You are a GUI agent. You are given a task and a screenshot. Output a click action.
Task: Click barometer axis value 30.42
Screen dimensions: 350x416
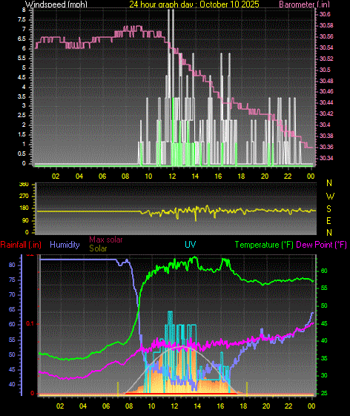[326, 113]
